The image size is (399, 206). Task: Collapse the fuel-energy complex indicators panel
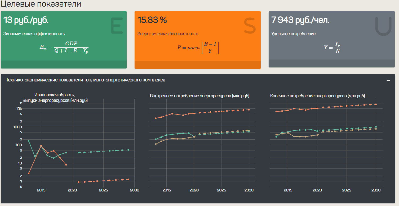tap(388, 80)
